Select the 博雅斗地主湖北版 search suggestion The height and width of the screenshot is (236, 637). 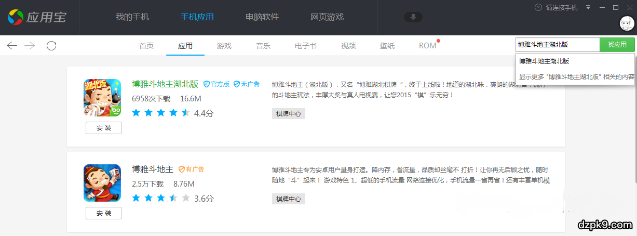[x=544, y=61]
